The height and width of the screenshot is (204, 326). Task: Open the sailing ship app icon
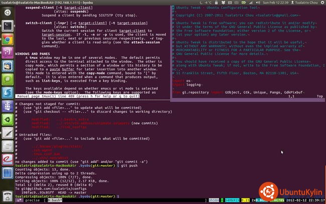pyautogui.click(x=8, y=106)
